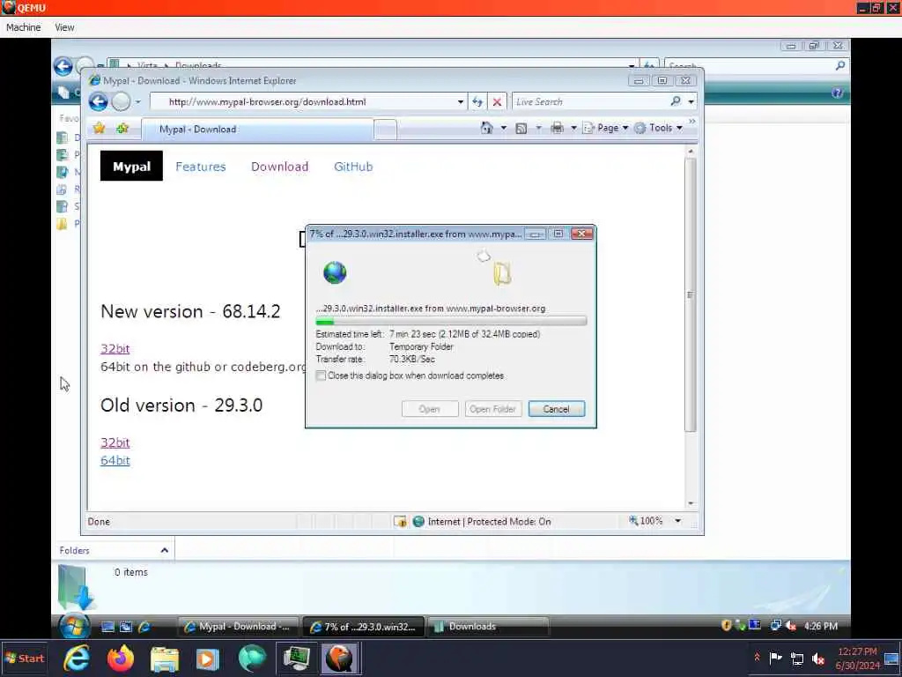Open Firefox from host taskbar
This screenshot has width=902, height=677.
pos(120,658)
